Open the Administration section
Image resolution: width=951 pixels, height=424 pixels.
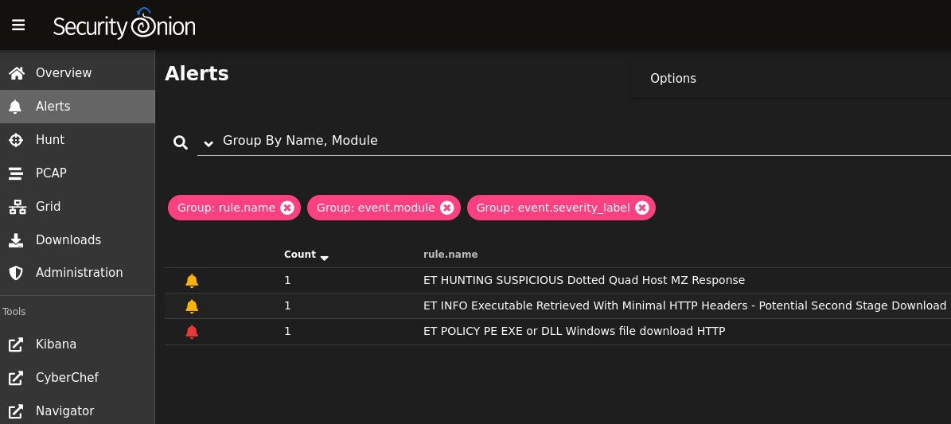click(80, 272)
